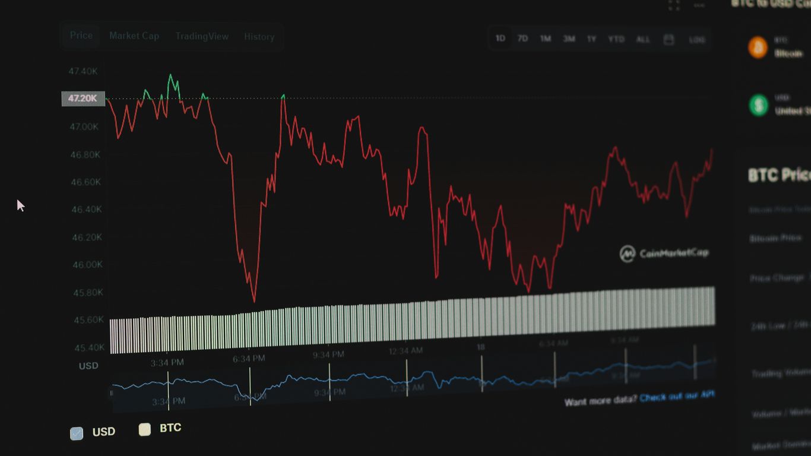Click the History tab button

tap(259, 37)
